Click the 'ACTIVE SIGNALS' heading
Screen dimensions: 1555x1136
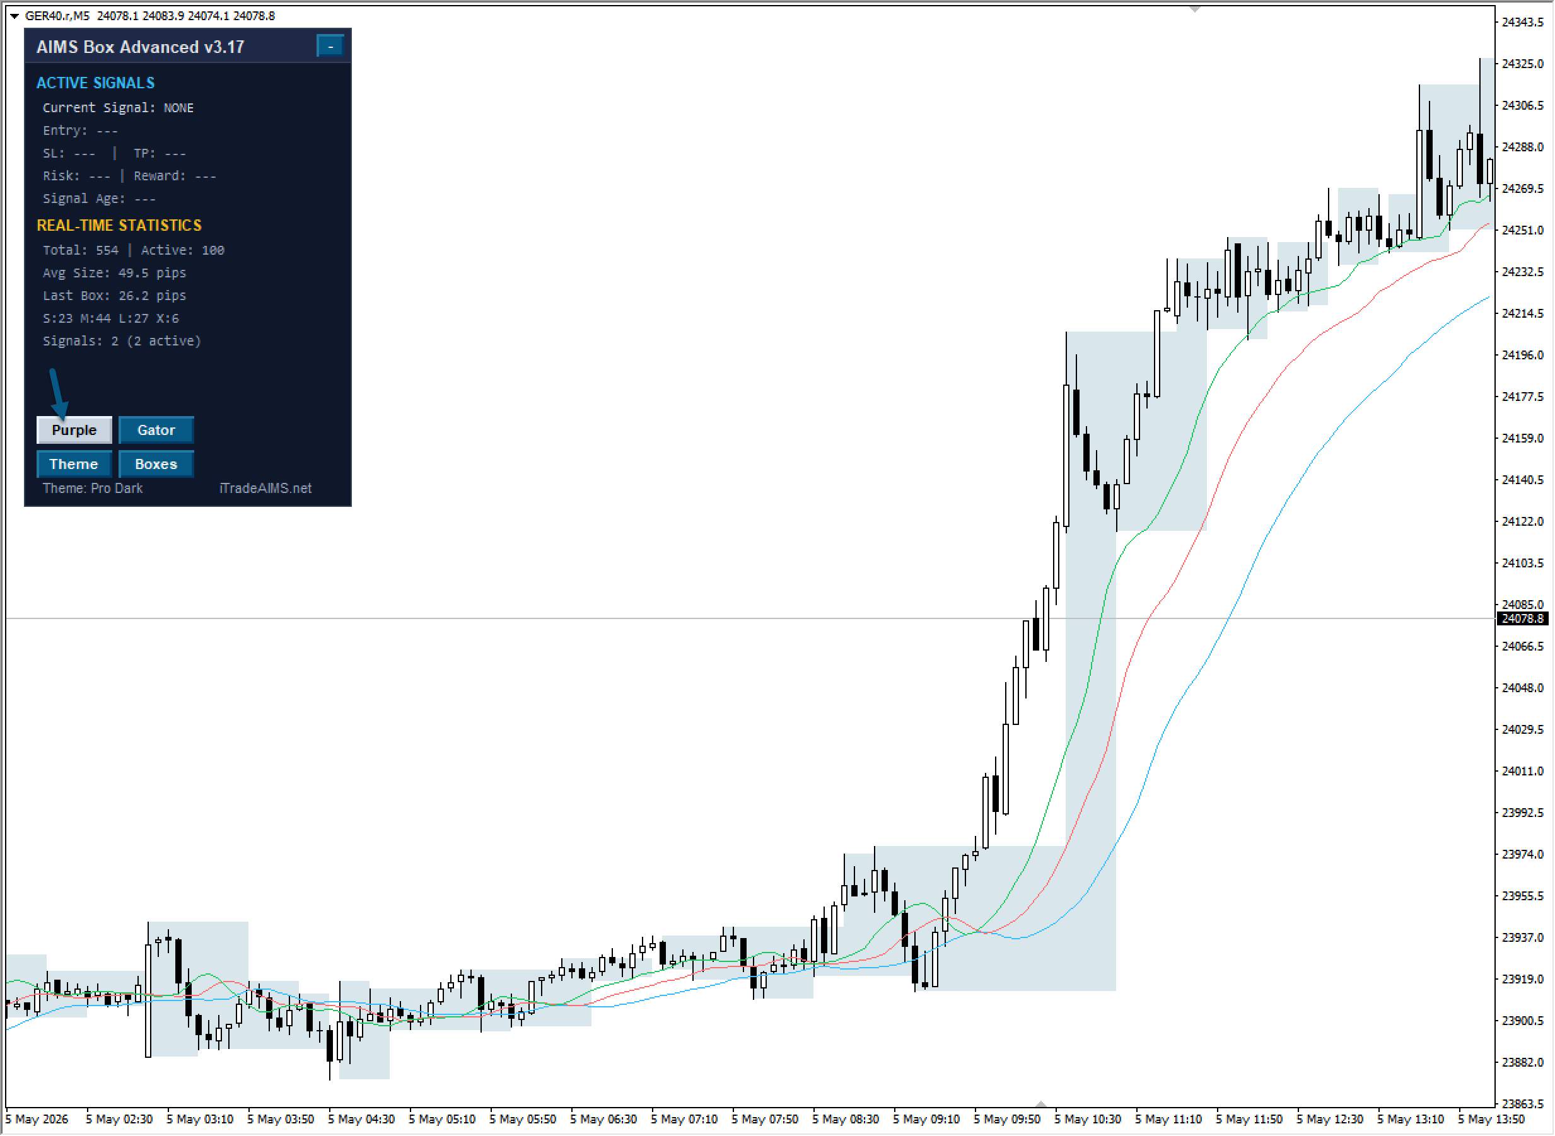pos(96,83)
